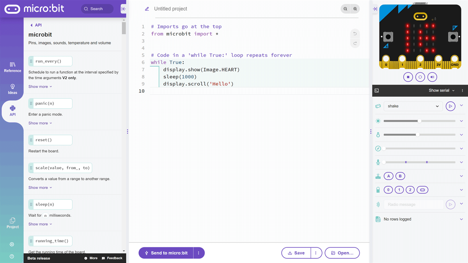
Task: Save the project
Action: [x=296, y=253]
